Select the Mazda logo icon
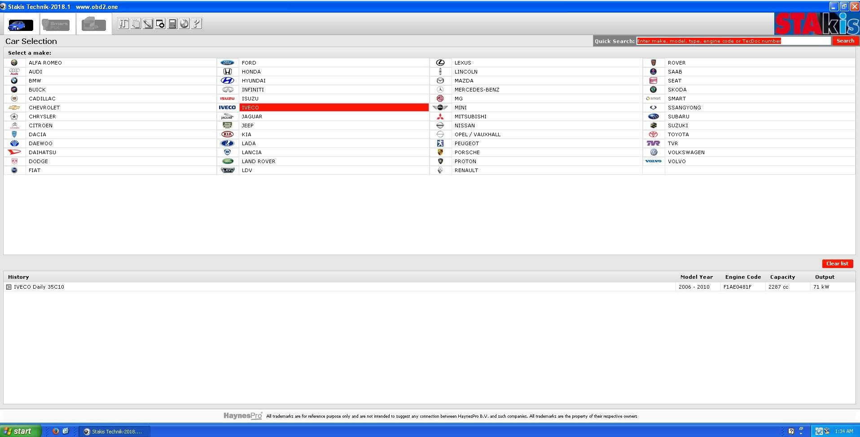 [x=440, y=81]
